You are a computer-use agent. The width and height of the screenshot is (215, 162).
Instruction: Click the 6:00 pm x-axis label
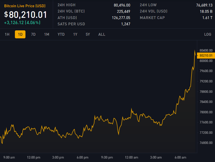(x=83, y=158)
